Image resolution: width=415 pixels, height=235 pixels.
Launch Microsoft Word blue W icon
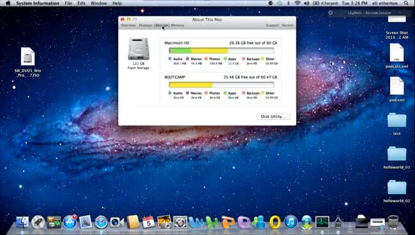[x=196, y=222]
